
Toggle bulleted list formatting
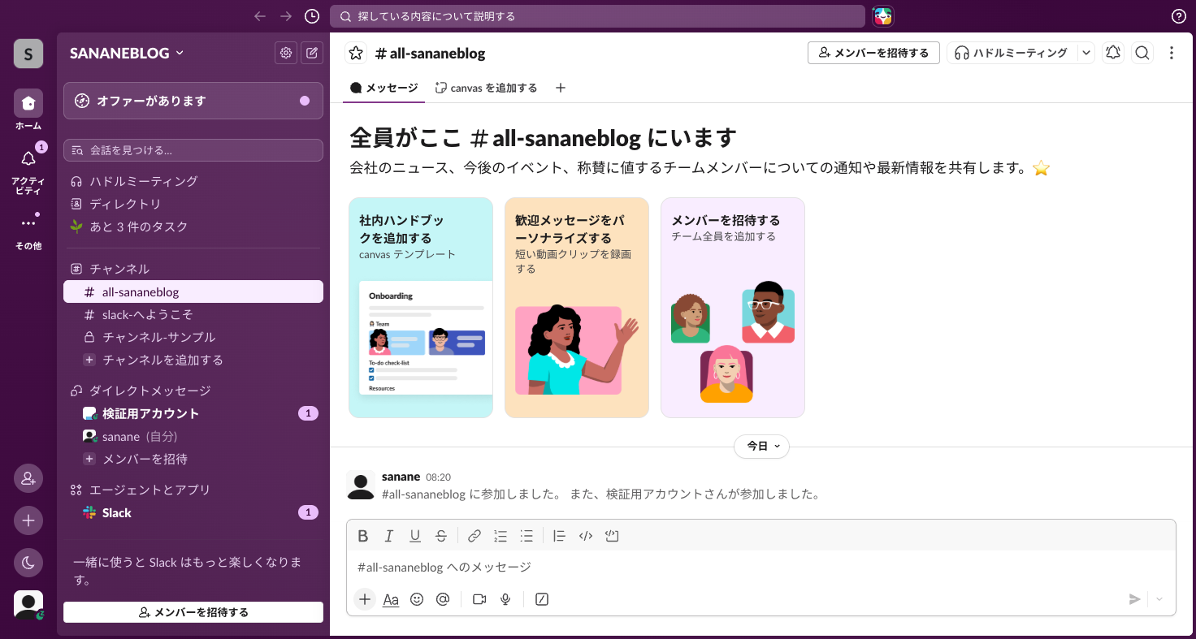526,536
